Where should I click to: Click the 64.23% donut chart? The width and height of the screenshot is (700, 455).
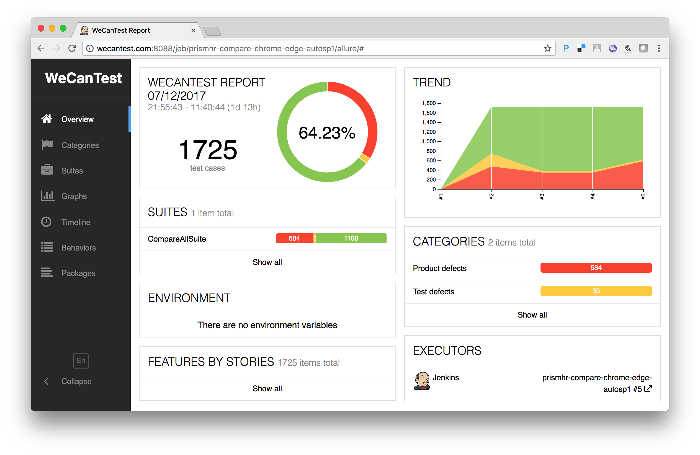[x=327, y=132]
